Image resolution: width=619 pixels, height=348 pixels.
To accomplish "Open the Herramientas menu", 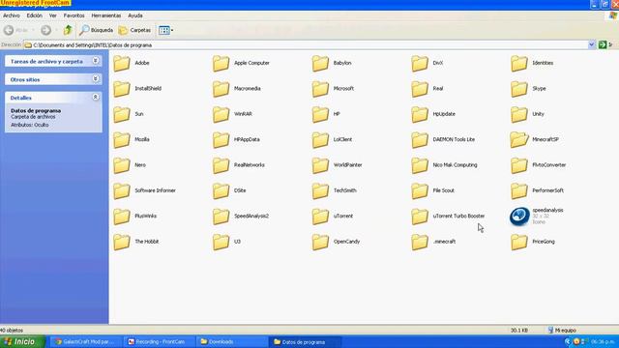I will pyautogui.click(x=106, y=15).
